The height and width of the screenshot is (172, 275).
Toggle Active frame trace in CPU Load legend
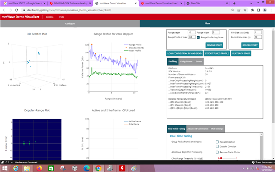132,121
